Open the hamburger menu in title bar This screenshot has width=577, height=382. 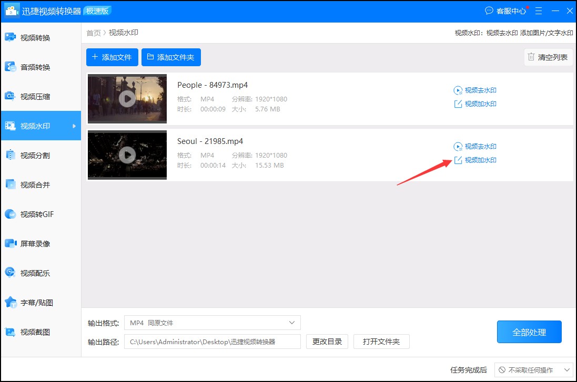point(539,11)
